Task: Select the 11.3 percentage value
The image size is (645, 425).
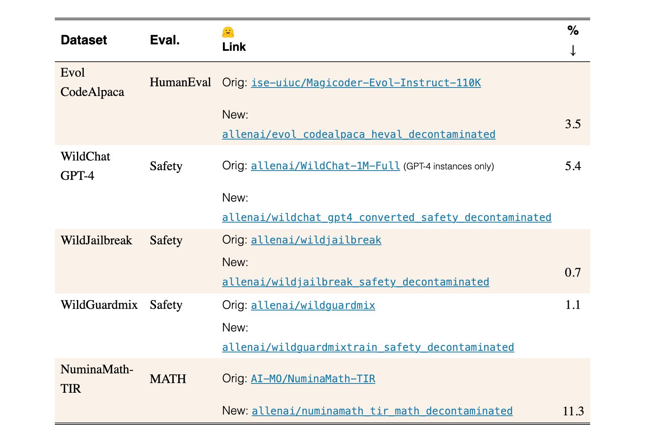Action: tap(573, 411)
